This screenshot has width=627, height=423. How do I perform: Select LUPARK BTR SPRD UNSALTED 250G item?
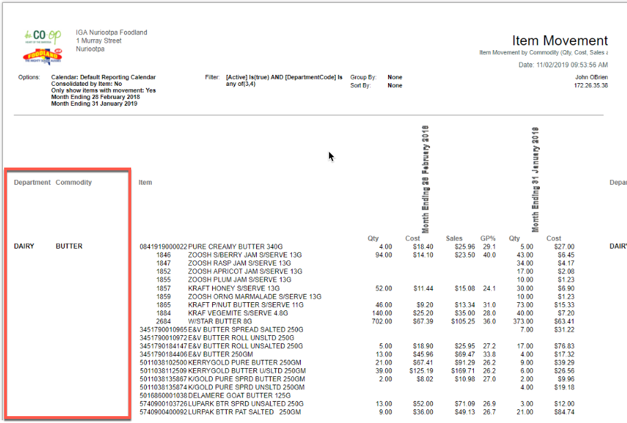(246, 404)
